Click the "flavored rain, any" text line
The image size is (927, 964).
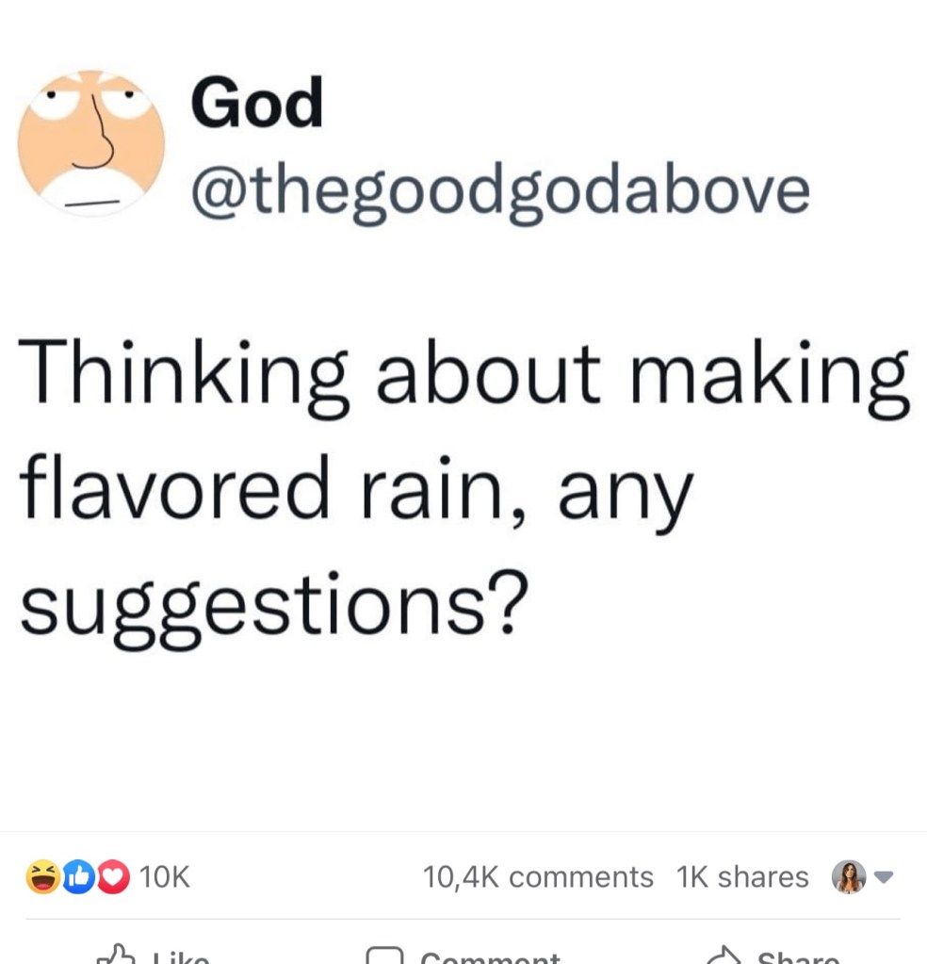tap(356, 489)
